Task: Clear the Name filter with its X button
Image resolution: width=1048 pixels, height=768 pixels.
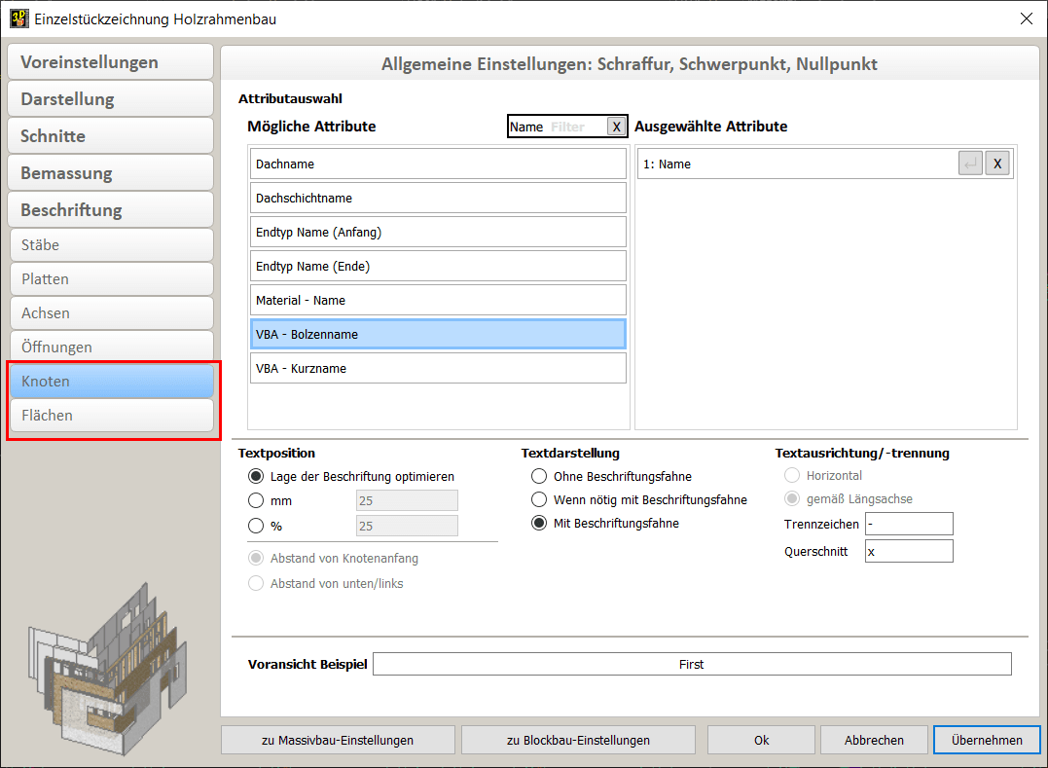Action: [x=616, y=127]
